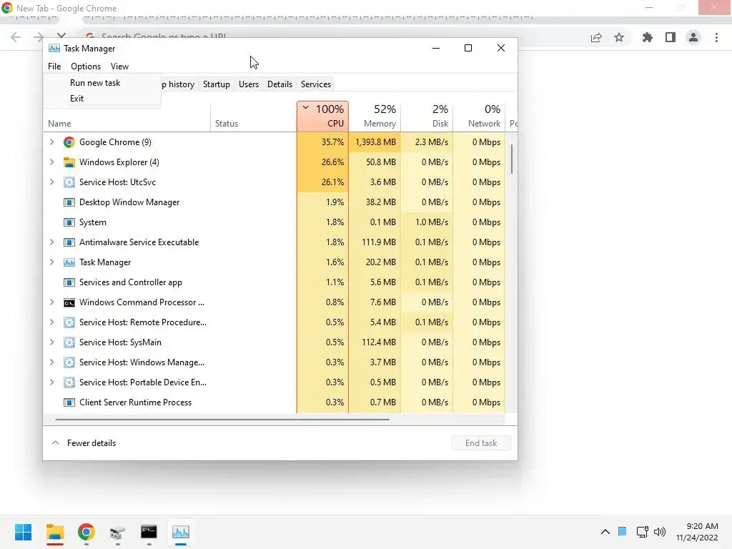Screen dimensions: 732x549
Task: Open Chrome's three-dot menu
Action: pos(716,37)
